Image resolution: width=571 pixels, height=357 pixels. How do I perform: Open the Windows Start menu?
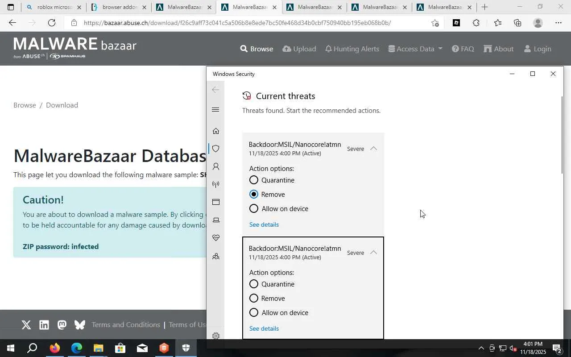[x=11, y=348]
